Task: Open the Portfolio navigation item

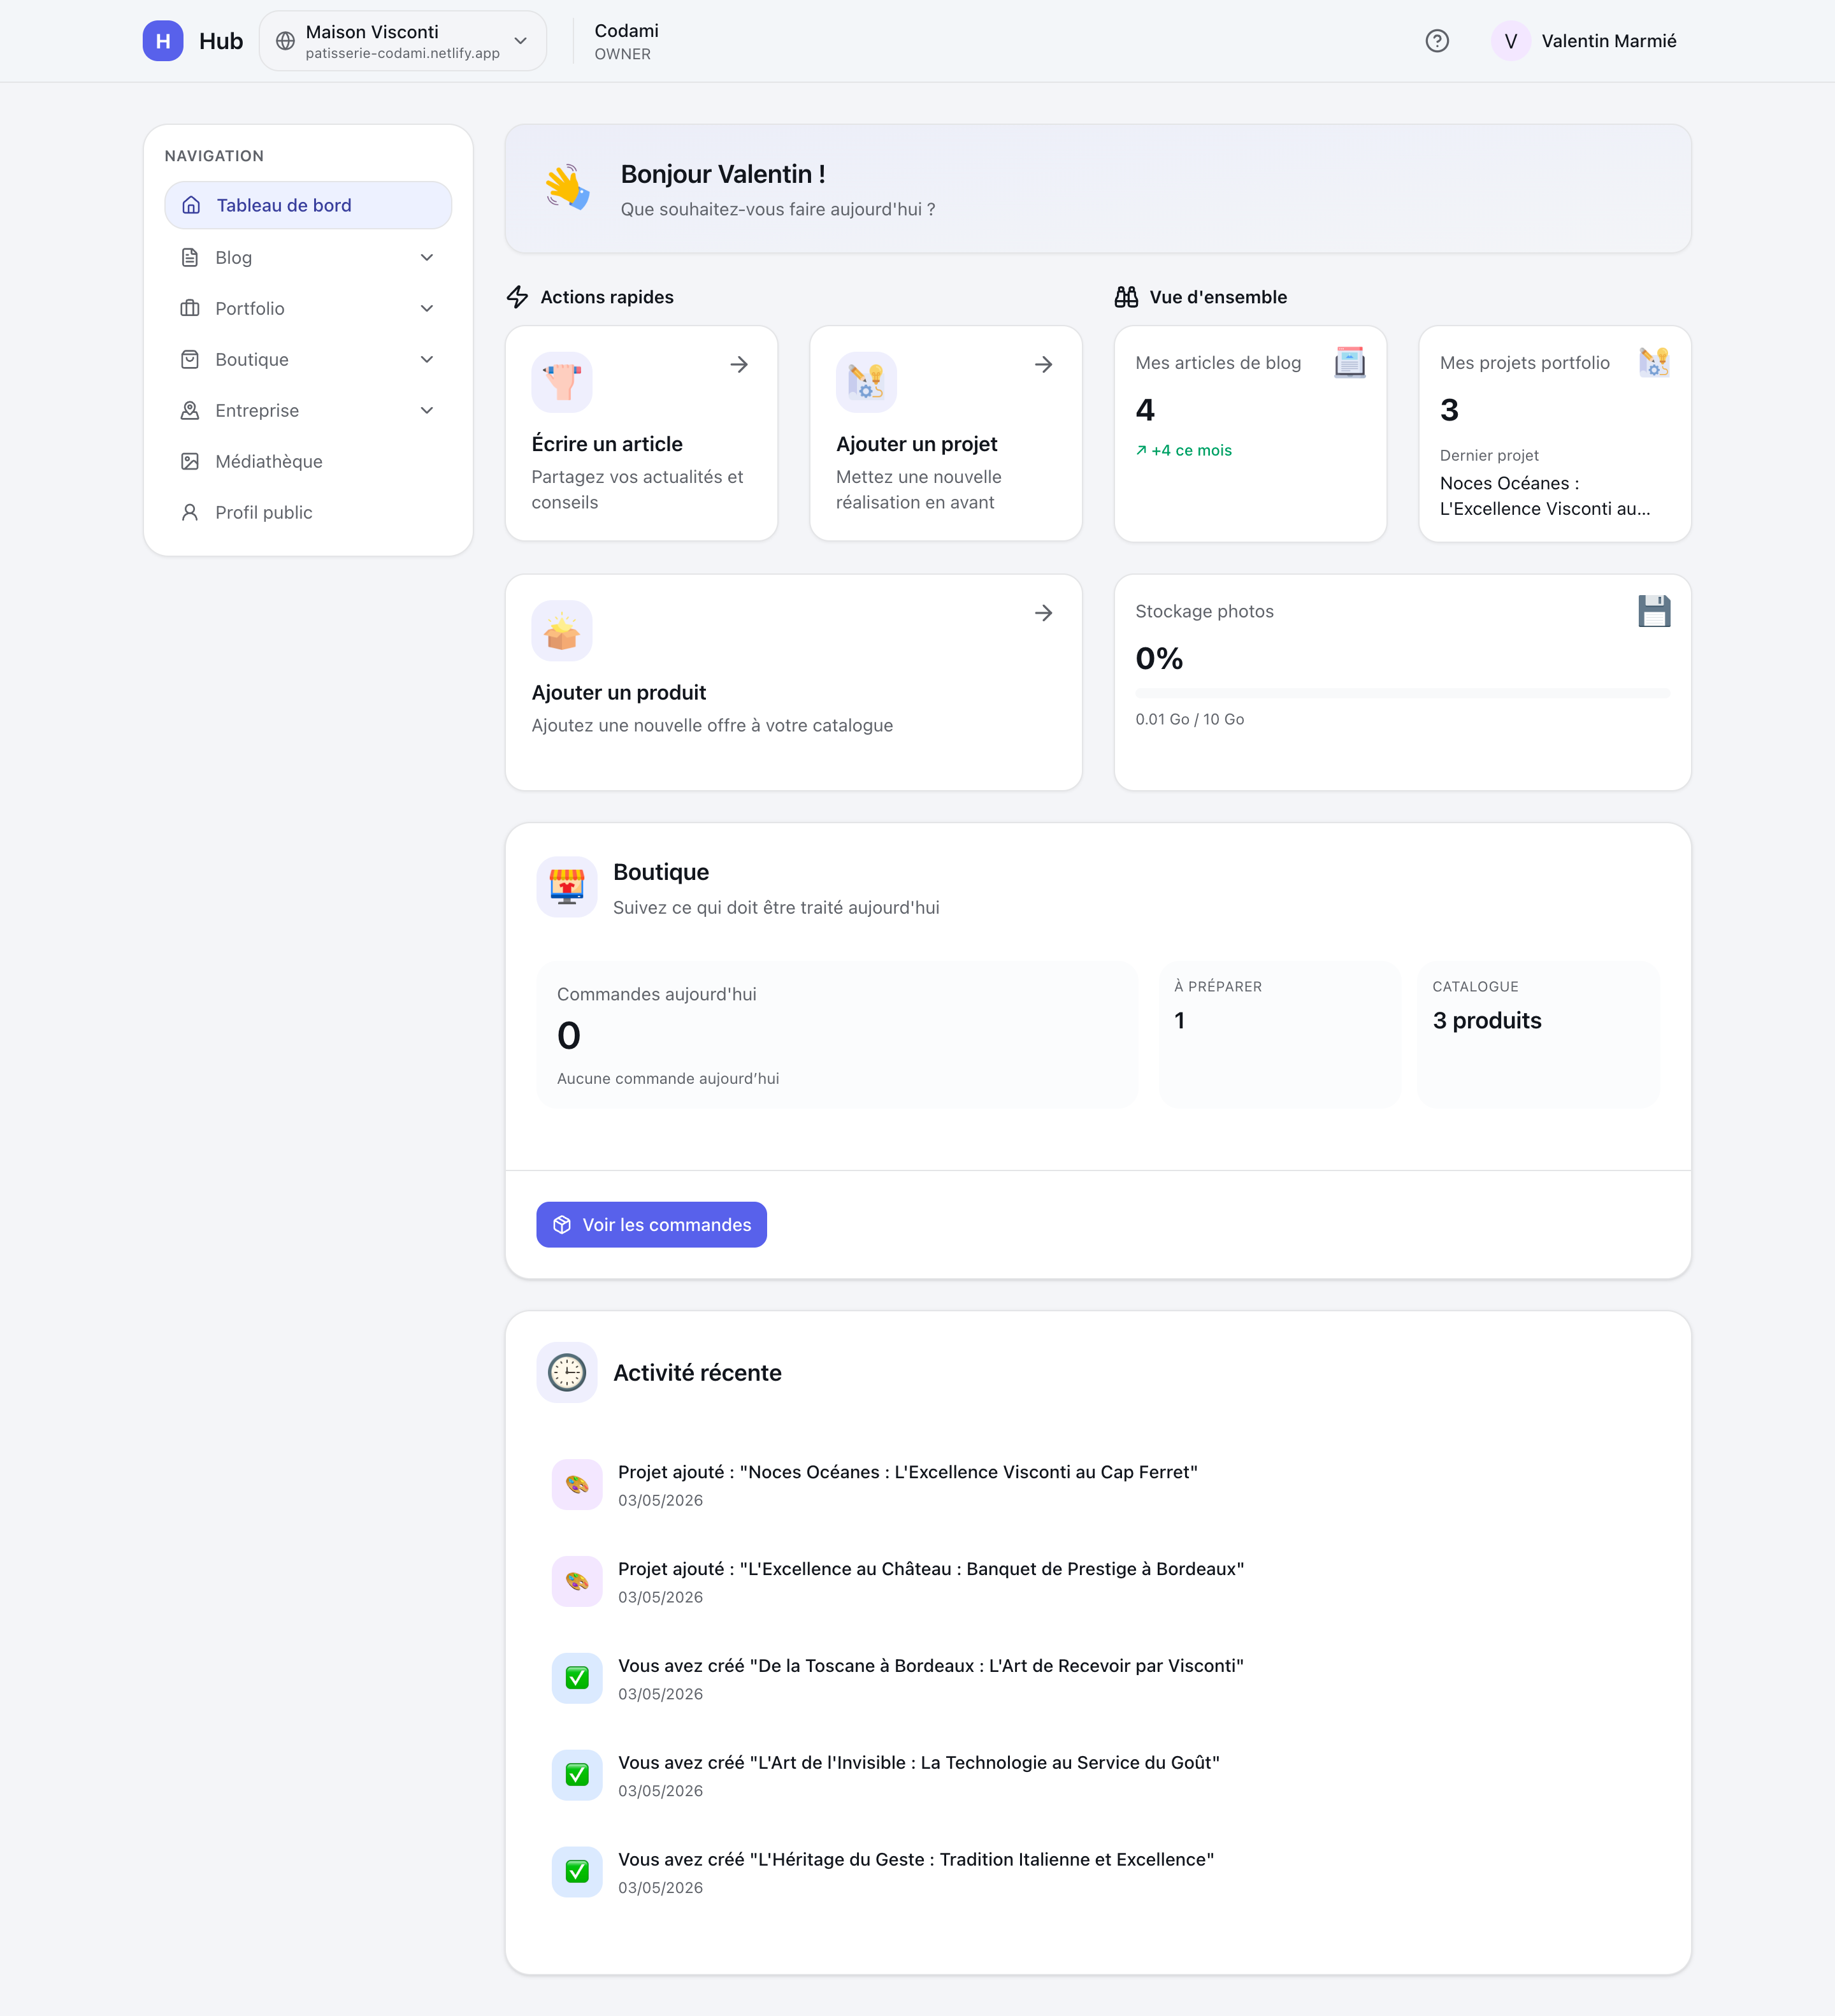Action: point(308,308)
